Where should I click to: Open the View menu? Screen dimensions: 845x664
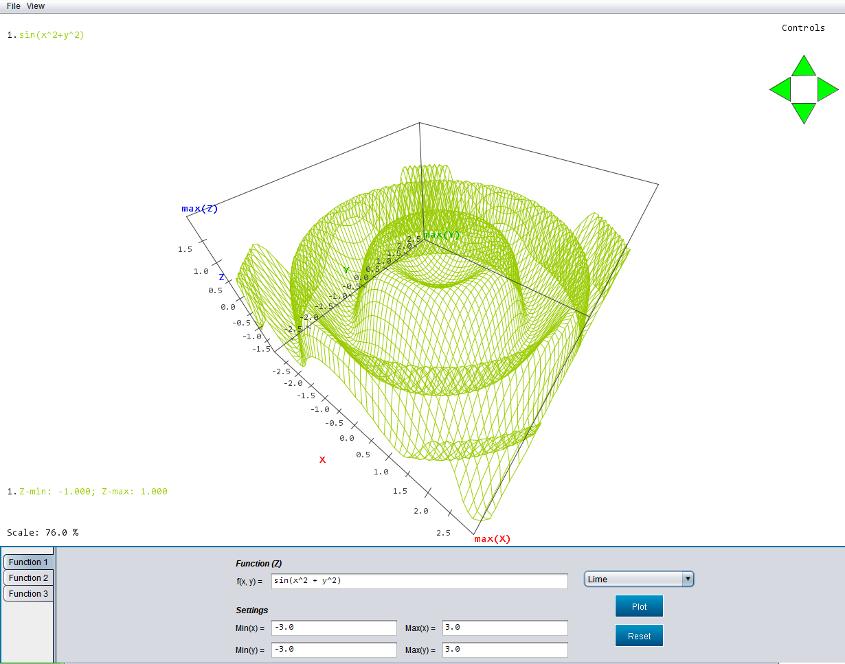pyautogui.click(x=36, y=6)
